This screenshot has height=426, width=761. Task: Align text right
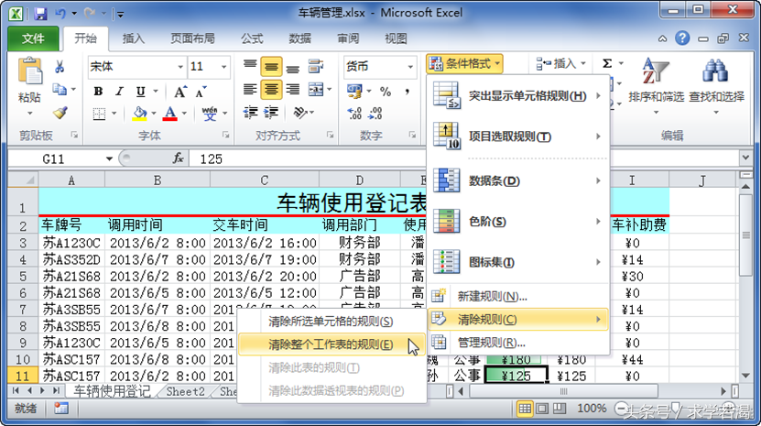tap(293, 90)
